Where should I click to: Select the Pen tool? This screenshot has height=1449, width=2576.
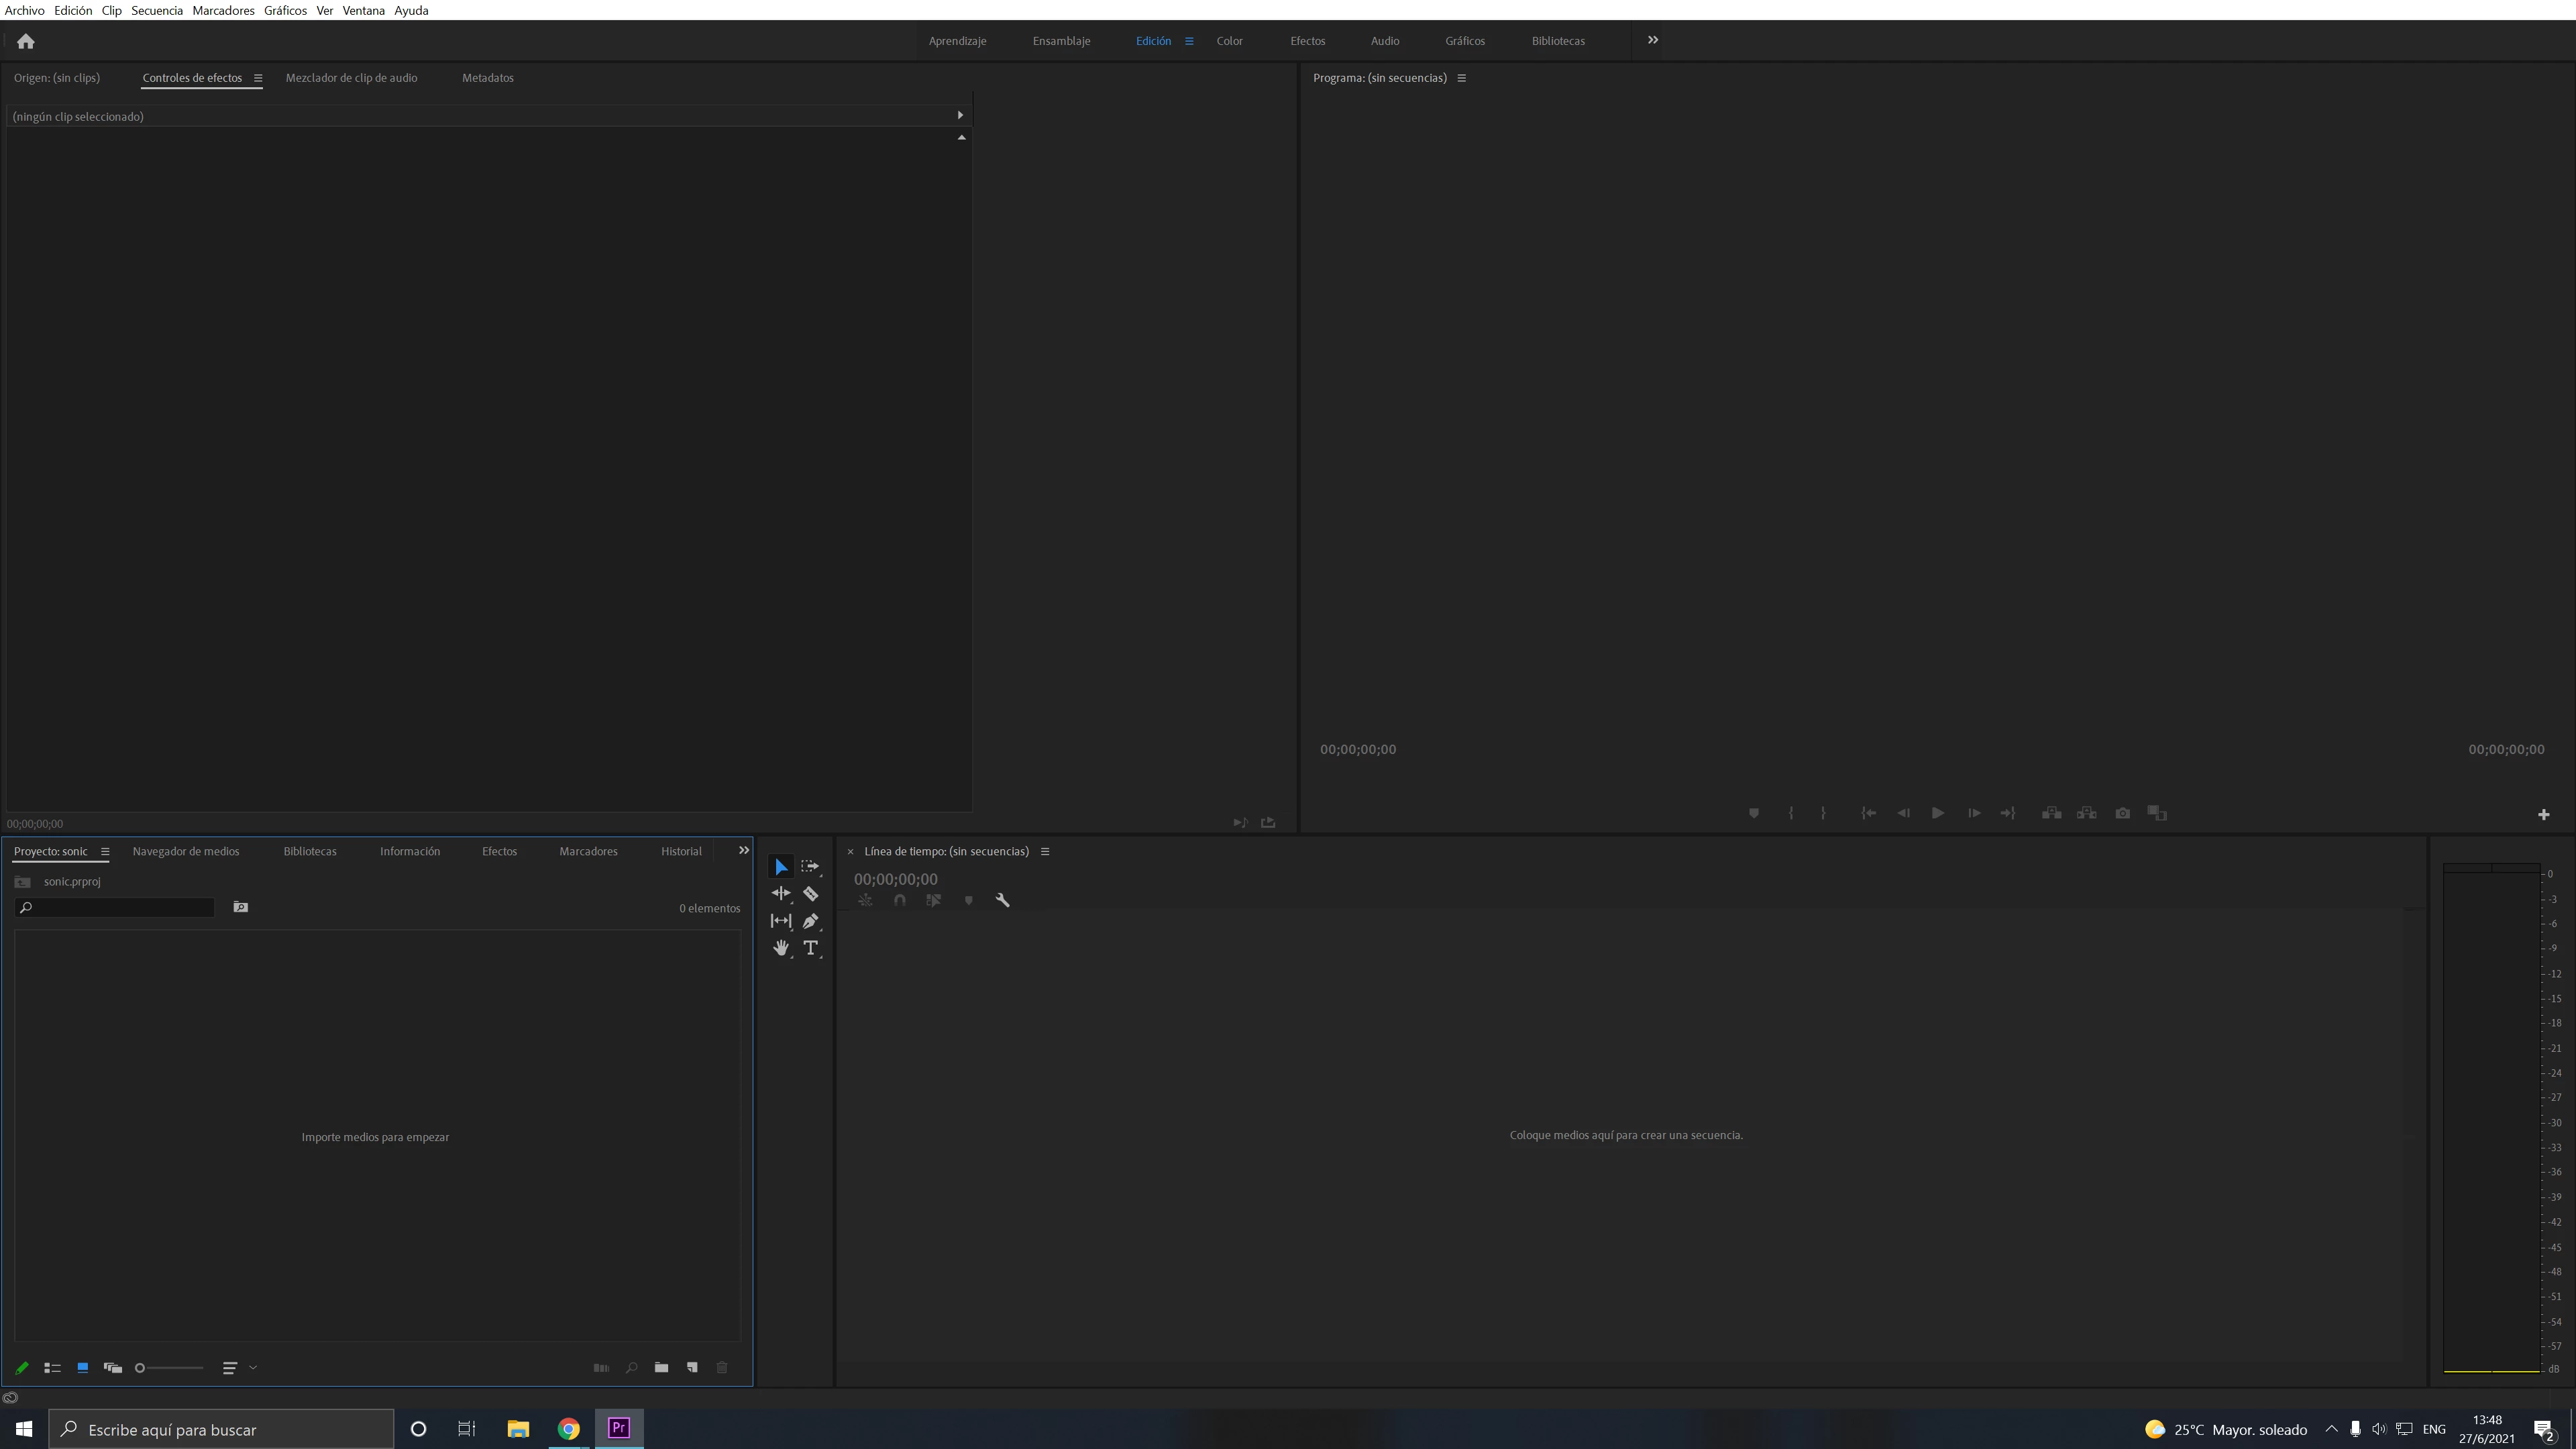coord(810,921)
